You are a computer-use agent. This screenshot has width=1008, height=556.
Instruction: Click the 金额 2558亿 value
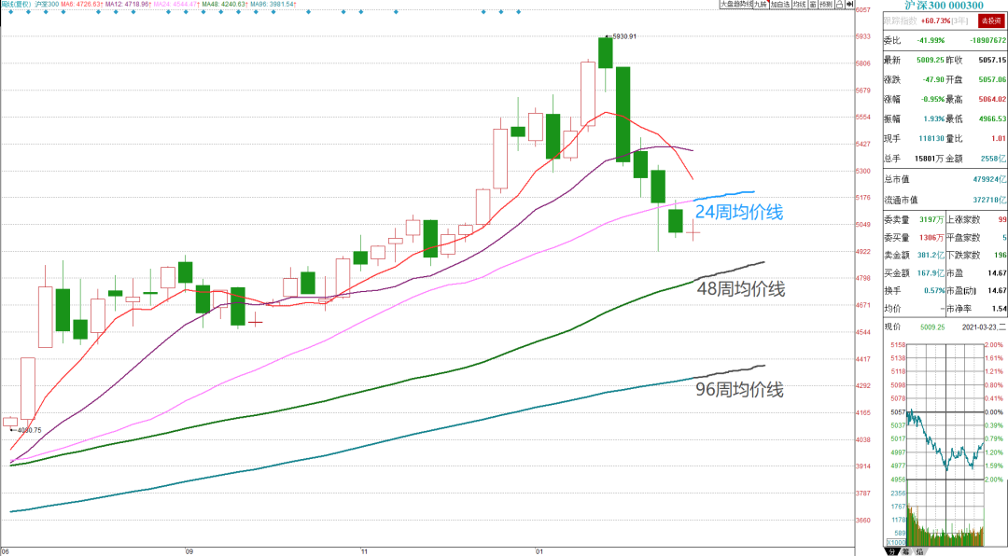tap(993, 158)
